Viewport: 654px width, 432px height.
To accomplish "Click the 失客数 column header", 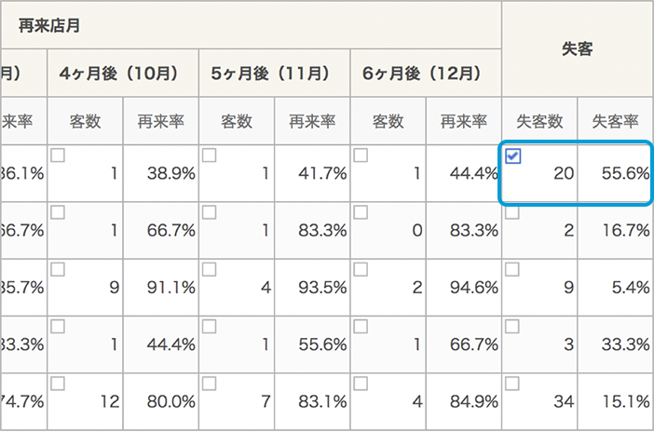I will point(539,121).
